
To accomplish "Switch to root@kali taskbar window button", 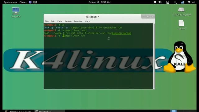I will [49, 111].
